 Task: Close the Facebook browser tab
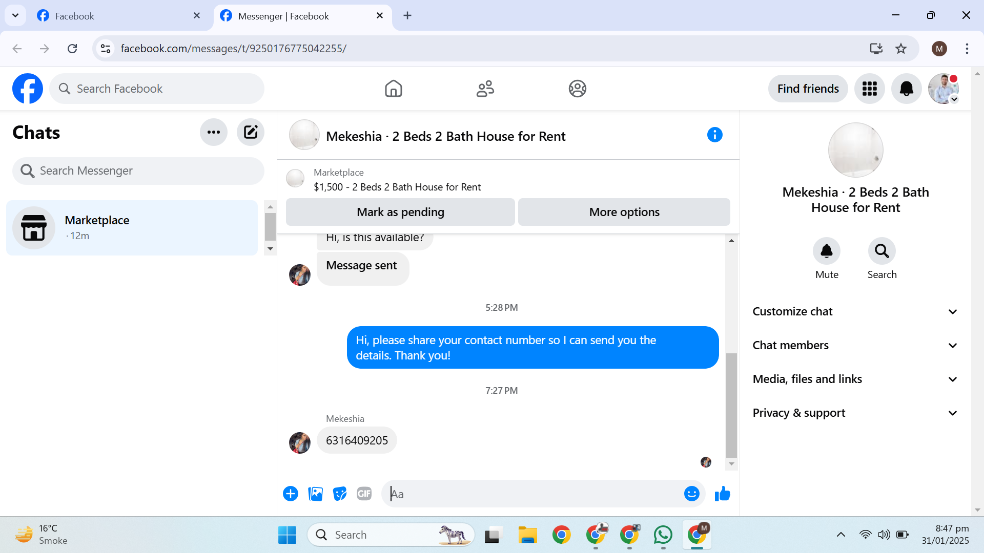pos(197,16)
